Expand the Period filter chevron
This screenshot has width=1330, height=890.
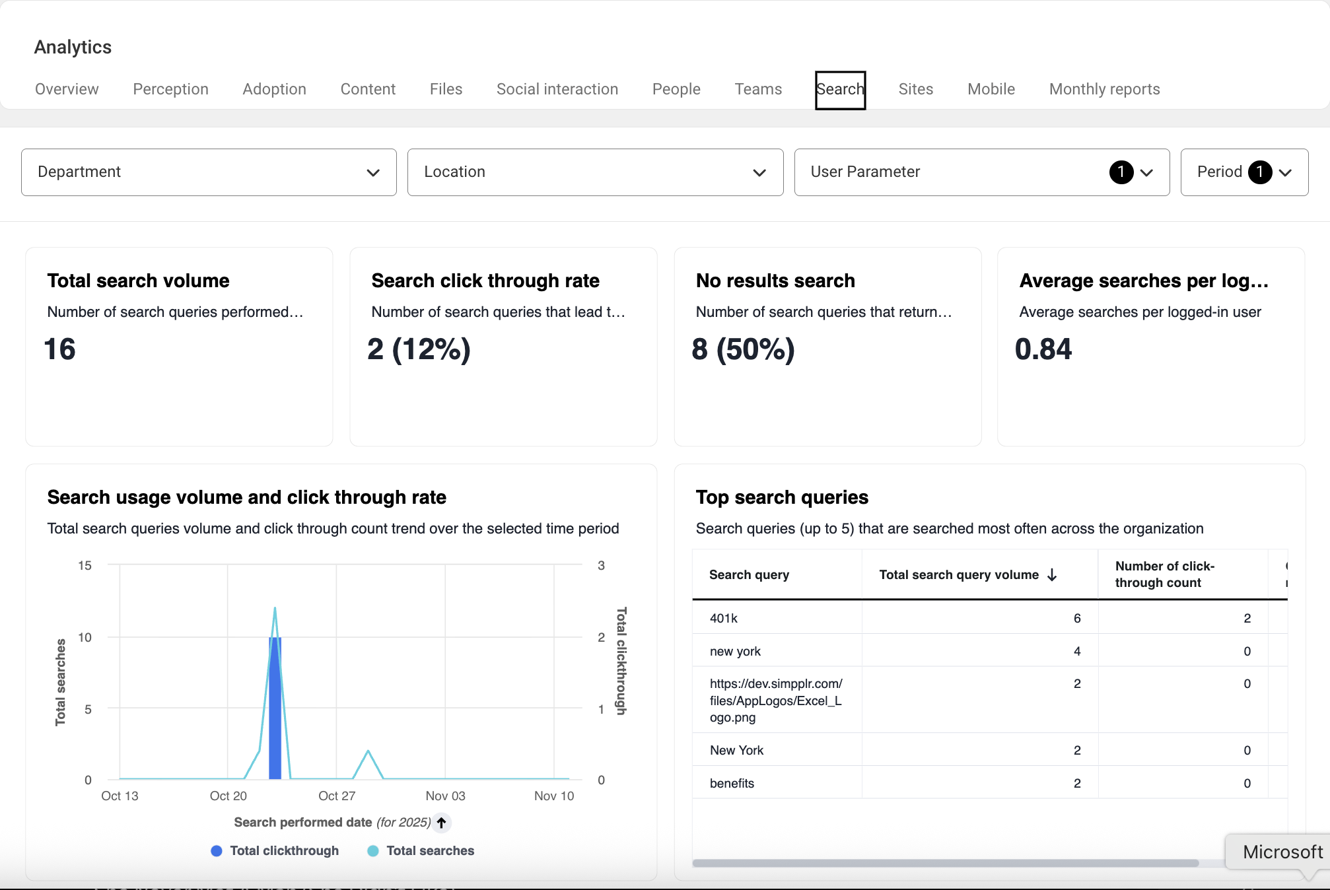(1285, 172)
